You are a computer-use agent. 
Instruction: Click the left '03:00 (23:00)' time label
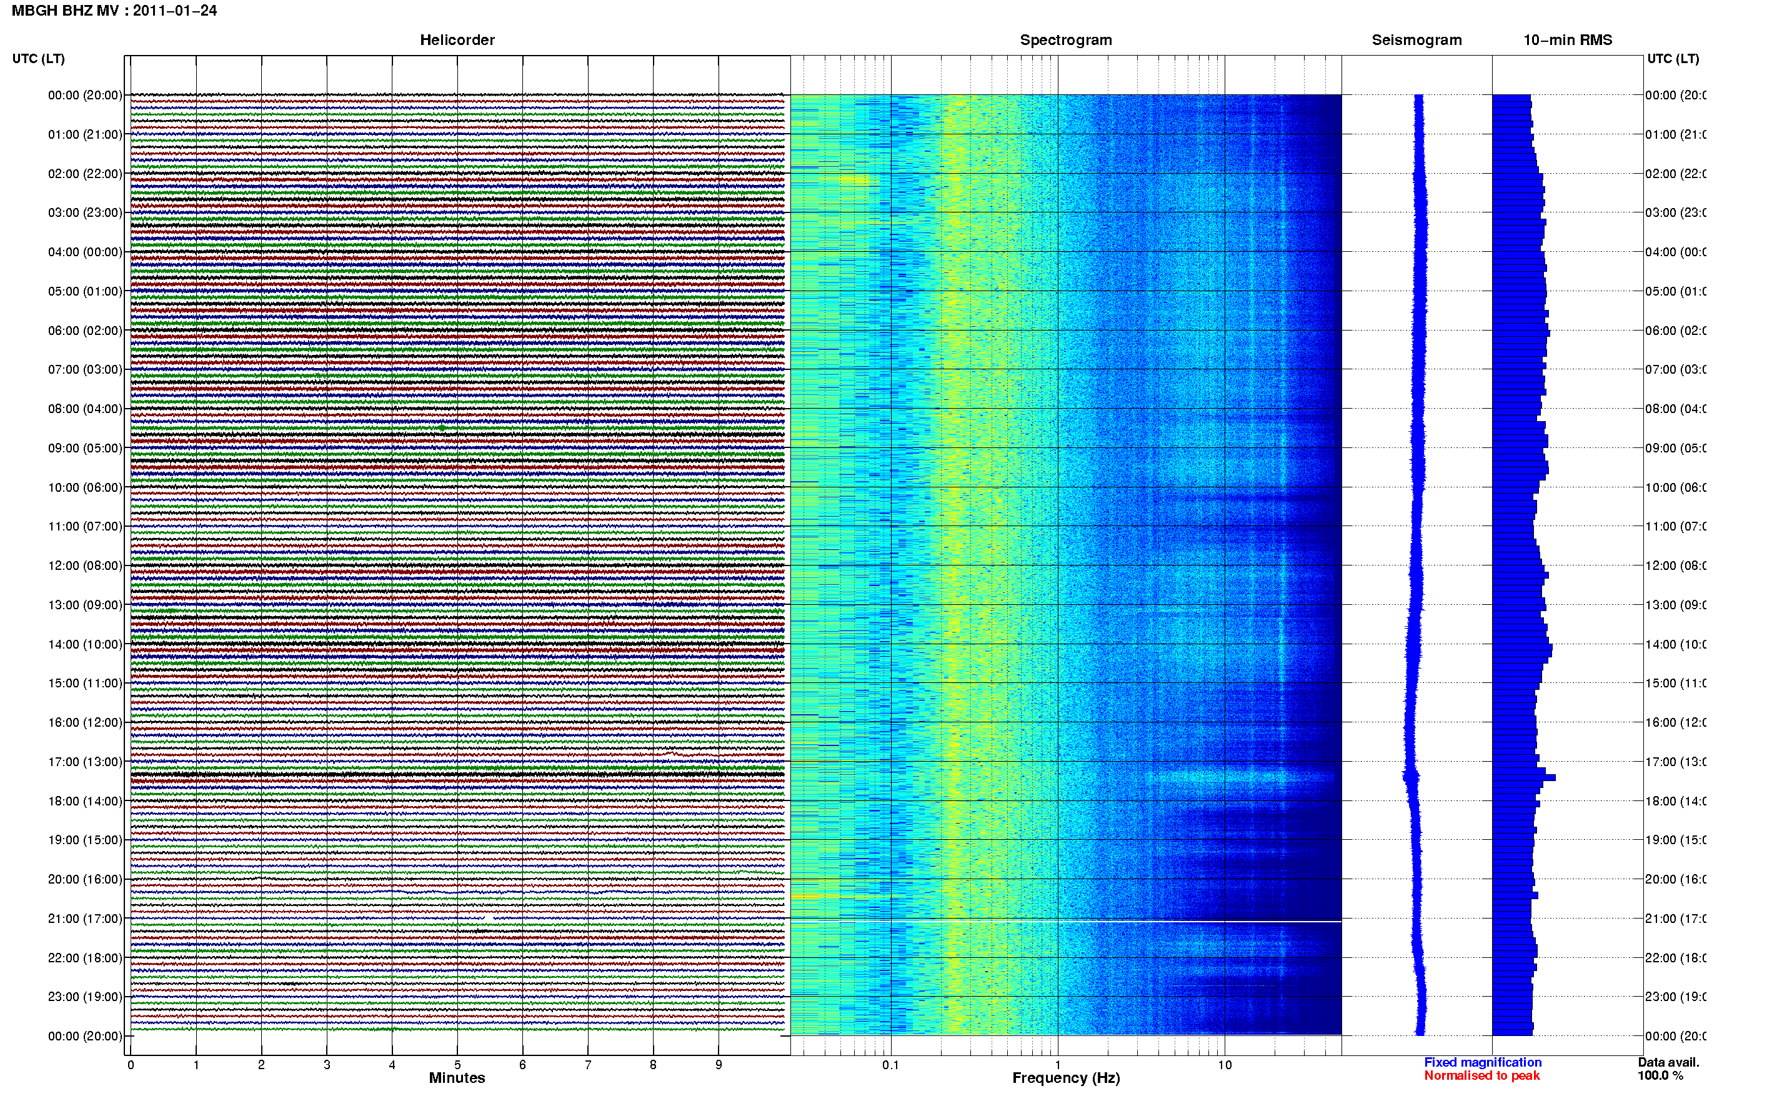85,212
